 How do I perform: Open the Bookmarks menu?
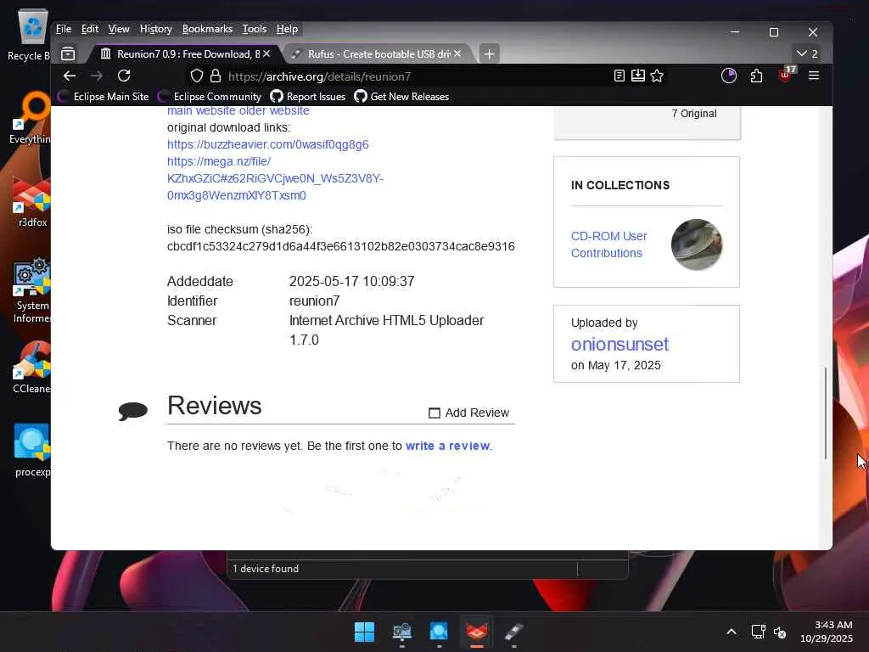[207, 29]
